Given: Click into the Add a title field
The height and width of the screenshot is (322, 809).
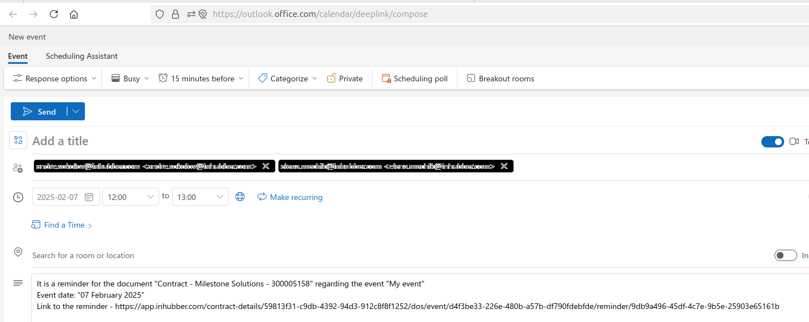Looking at the screenshot, I should click(x=226, y=141).
